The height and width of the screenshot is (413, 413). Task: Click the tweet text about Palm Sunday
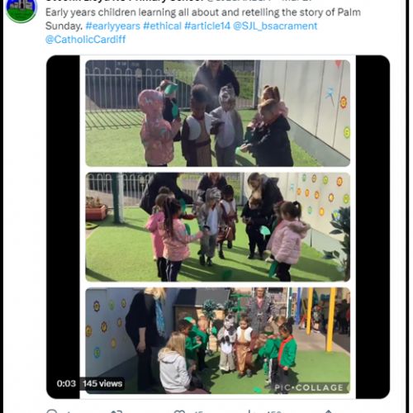click(203, 19)
